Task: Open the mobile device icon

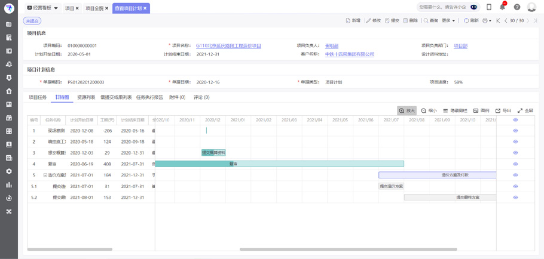Action: tap(489, 7)
